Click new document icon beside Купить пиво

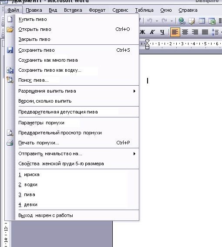click(10, 19)
